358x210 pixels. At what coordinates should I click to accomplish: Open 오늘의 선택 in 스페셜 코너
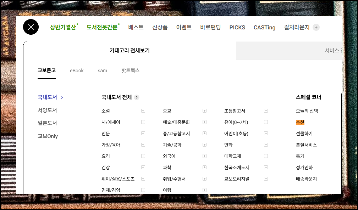click(x=307, y=111)
